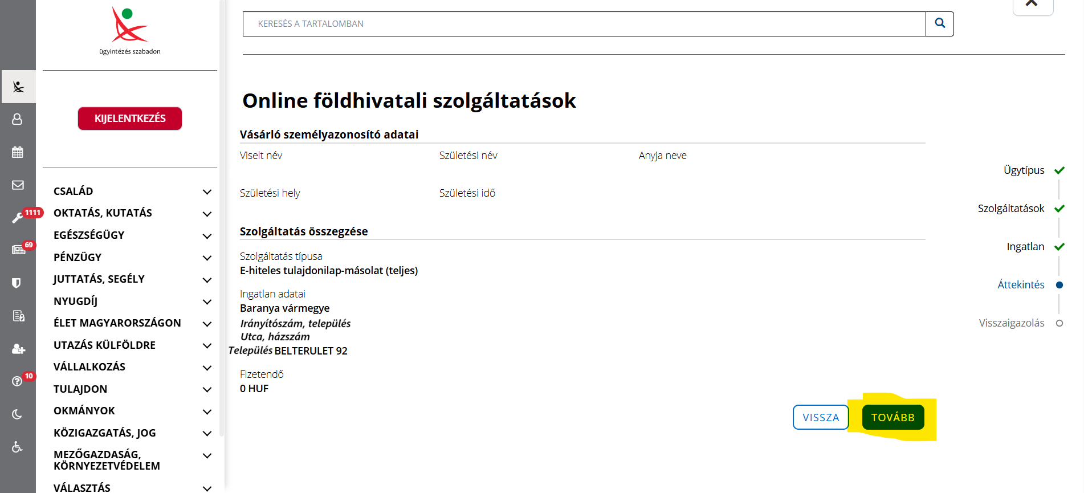The image size is (1084, 493).
Task: Toggle dark mode moon icon
Action: 18,414
